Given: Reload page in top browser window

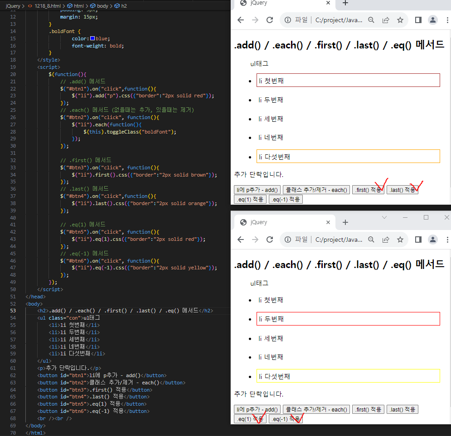Looking at the screenshot, I should point(270,20).
